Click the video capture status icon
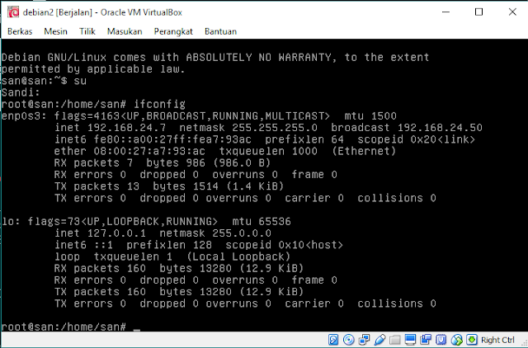528x348 pixels. tap(426, 340)
